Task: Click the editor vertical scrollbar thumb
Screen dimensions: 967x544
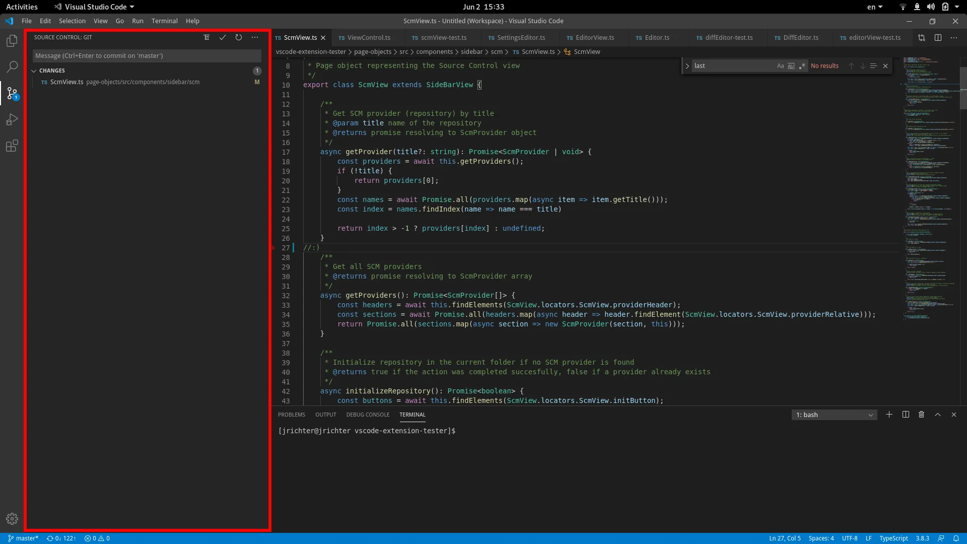Action: click(963, 88)
